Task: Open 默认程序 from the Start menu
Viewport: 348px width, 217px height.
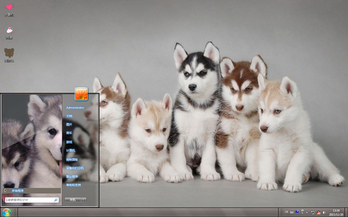Action: point(72,176)
